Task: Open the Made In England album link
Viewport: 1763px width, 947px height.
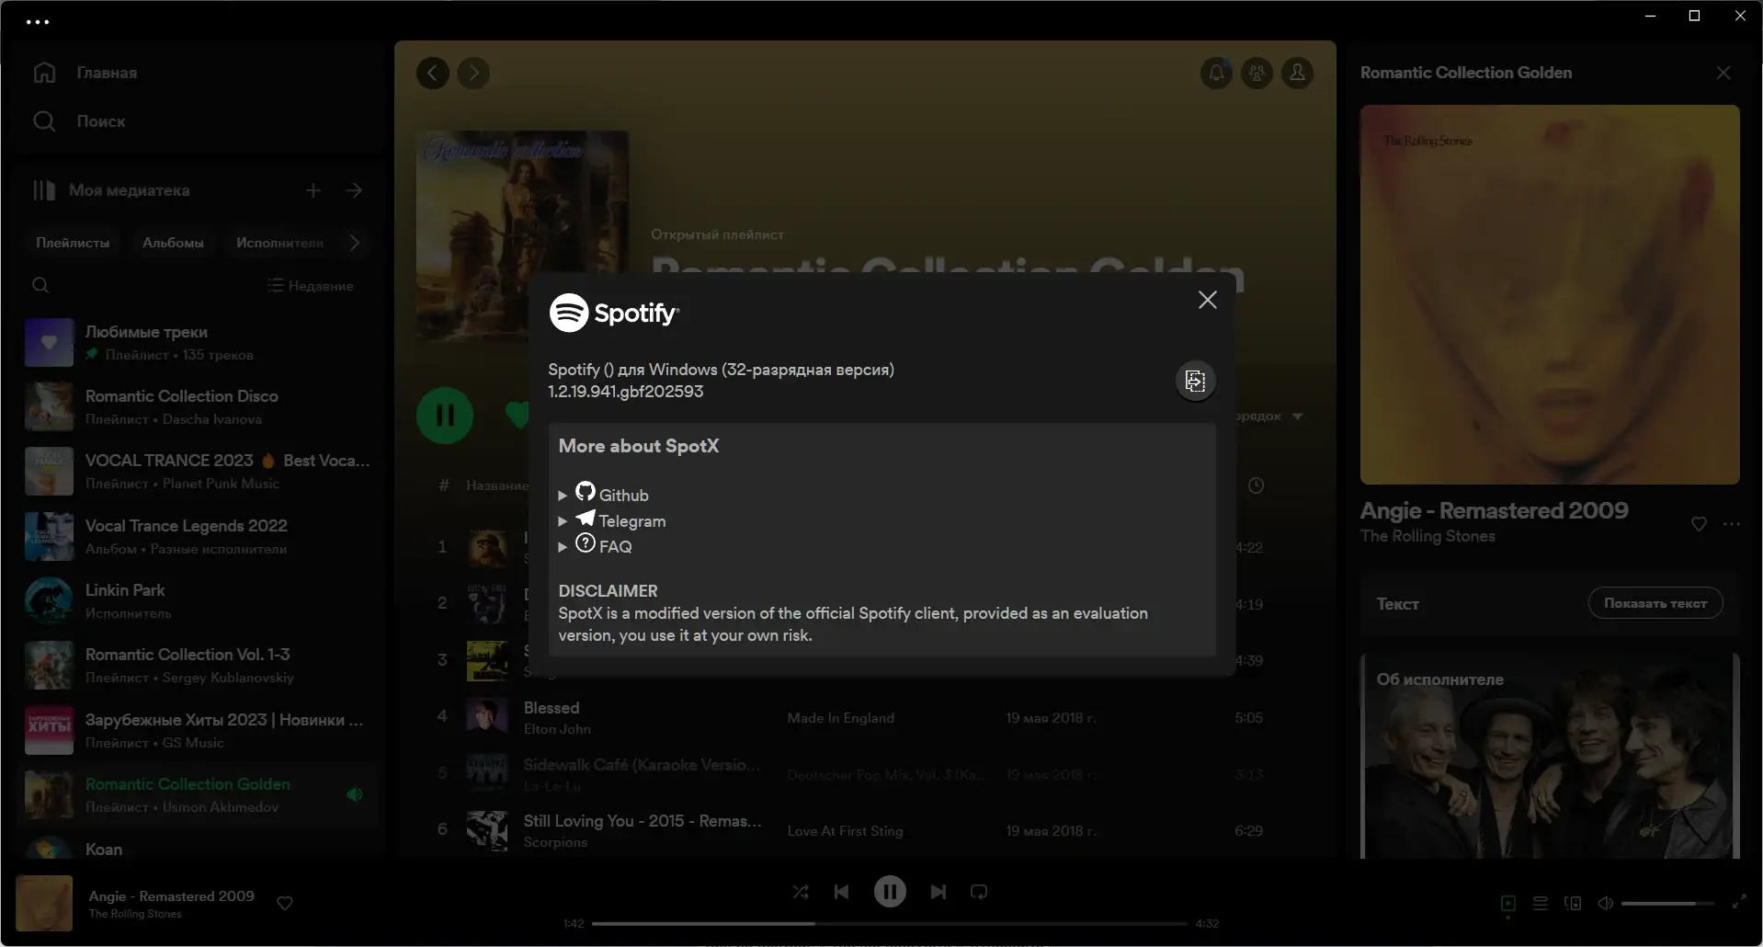Action: coord(840,718)
